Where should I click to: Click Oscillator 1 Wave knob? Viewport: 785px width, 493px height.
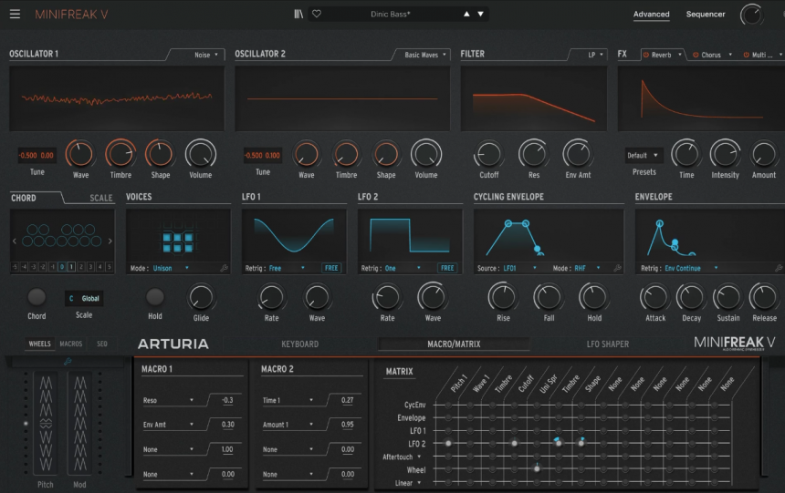pyautogui.click(x=80, y=154)
